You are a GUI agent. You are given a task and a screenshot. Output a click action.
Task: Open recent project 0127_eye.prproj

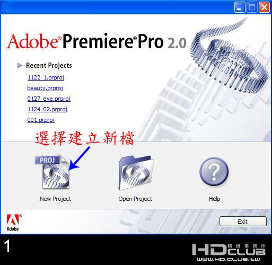click(49, 99)
